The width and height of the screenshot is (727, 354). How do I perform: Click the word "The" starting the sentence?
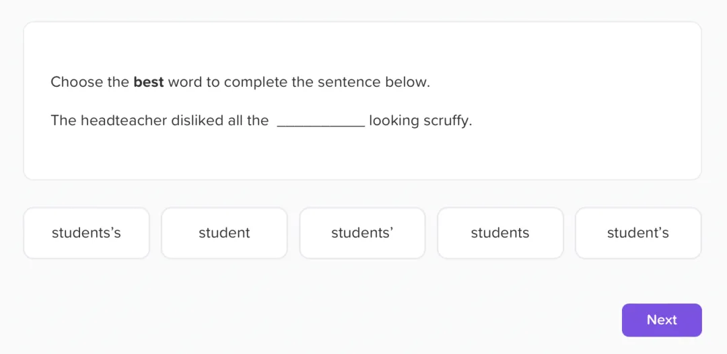63,121
